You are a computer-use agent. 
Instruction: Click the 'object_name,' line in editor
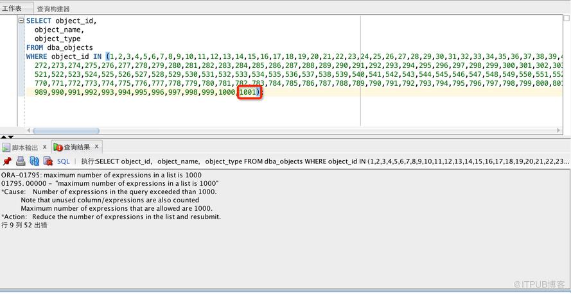tap(59, 29)
